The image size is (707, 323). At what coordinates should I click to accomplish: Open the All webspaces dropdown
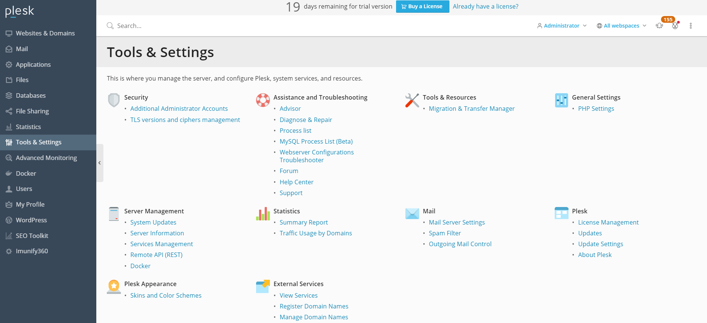pos(622,26)
